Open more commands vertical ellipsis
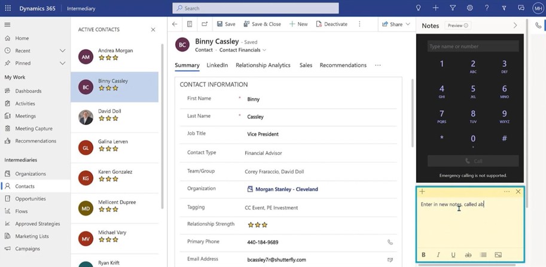This screenshot has height=267, width=546. [x=359, y=24]
